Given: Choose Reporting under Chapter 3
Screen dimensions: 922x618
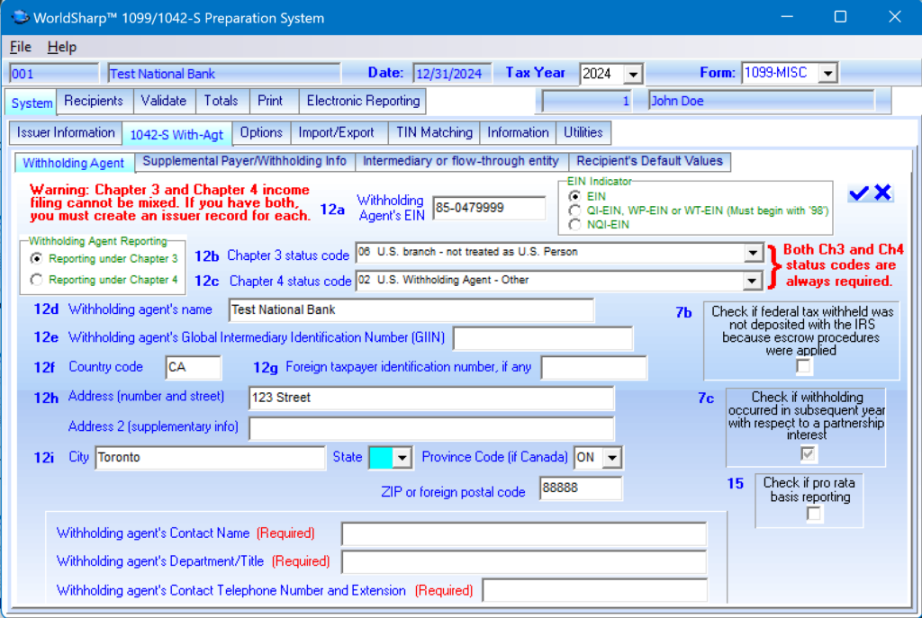Looking at the screenshot, I should coord(36,258).
